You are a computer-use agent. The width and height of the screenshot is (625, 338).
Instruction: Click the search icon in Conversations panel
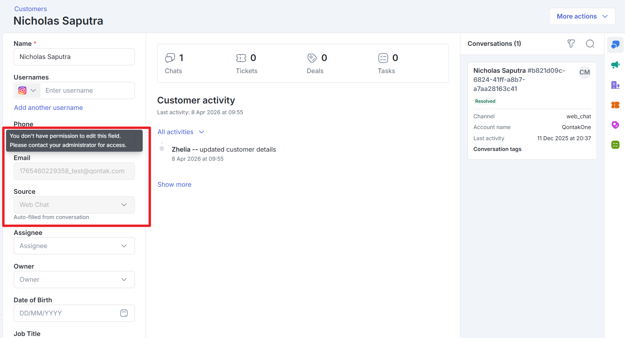(x=590, y=44)
